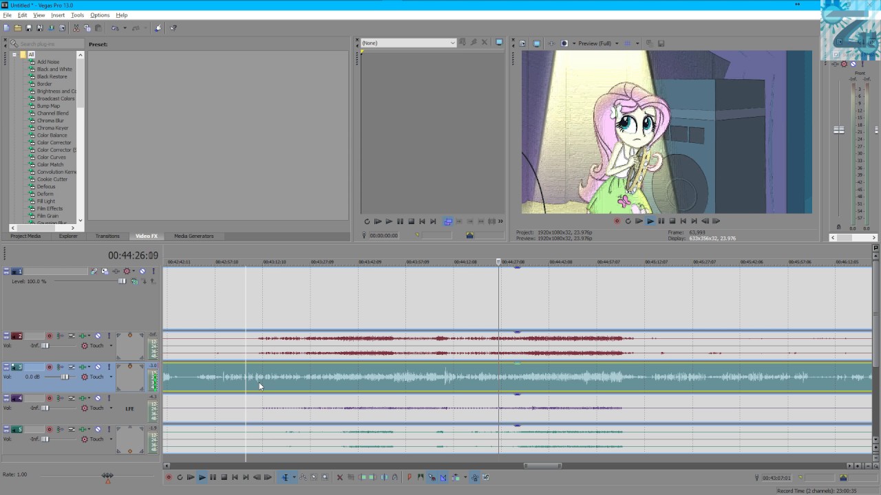
Task: Click the Split icon in timeline toolbar
Action: [384, 477]
